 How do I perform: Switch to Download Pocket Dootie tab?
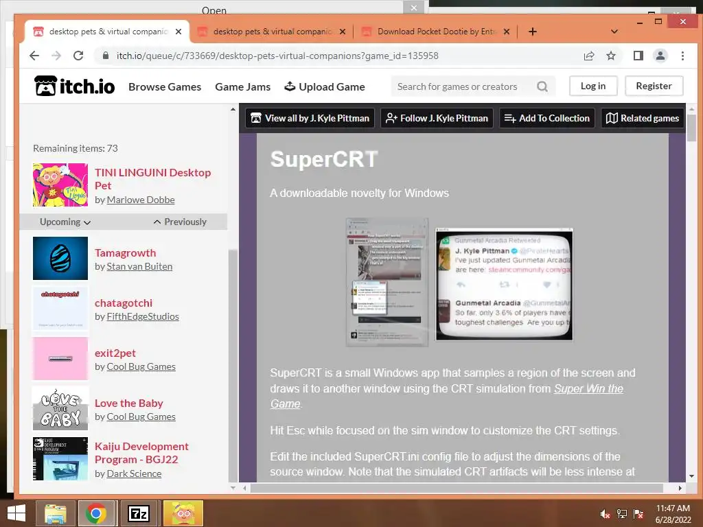(436, 32)
